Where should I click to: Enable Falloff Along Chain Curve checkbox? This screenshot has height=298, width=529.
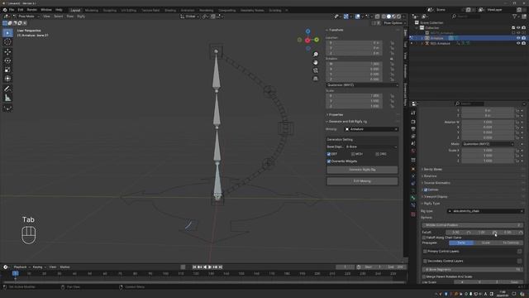424,238
